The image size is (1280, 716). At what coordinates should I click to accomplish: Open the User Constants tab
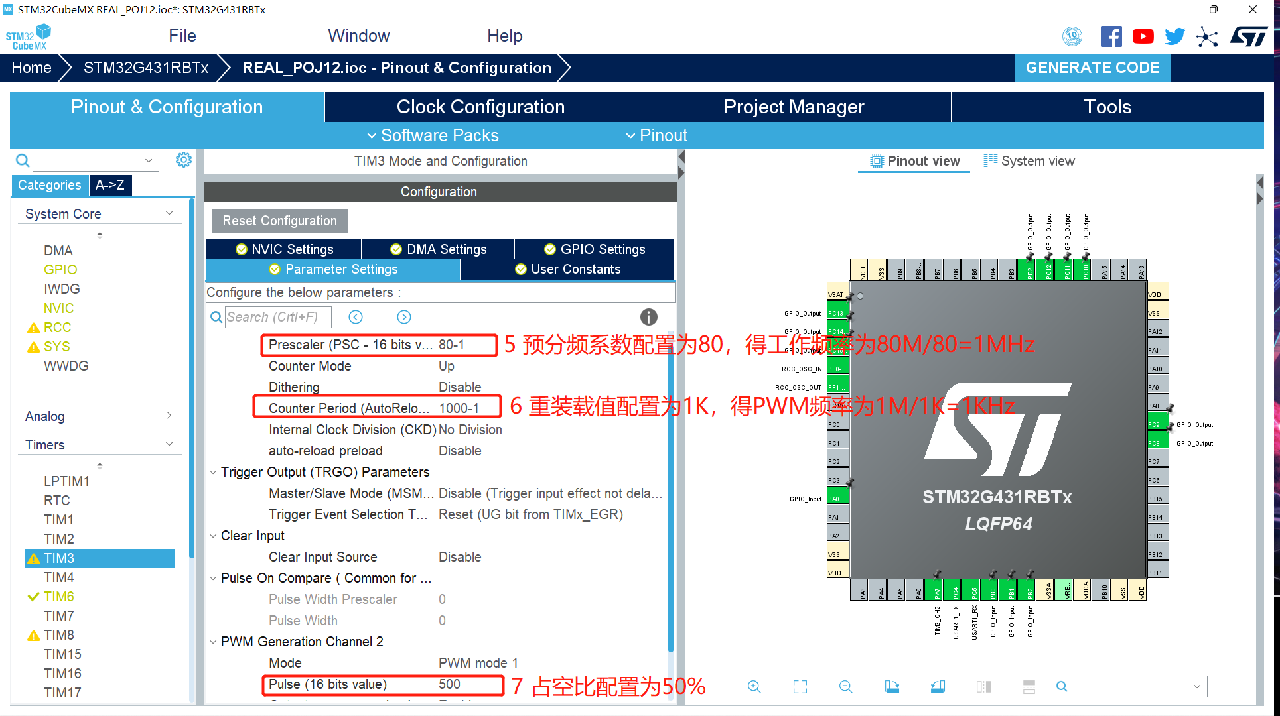tap(567, 269)
